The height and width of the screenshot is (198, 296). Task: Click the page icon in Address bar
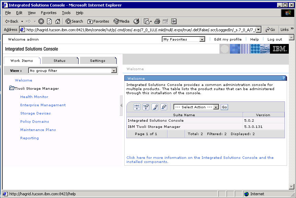click(x=22, y=30)
